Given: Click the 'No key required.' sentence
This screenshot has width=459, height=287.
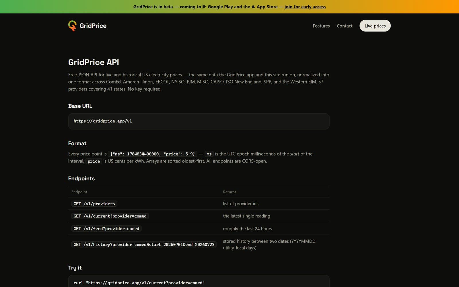Looking at the screenshot, I should pos(145,89).
